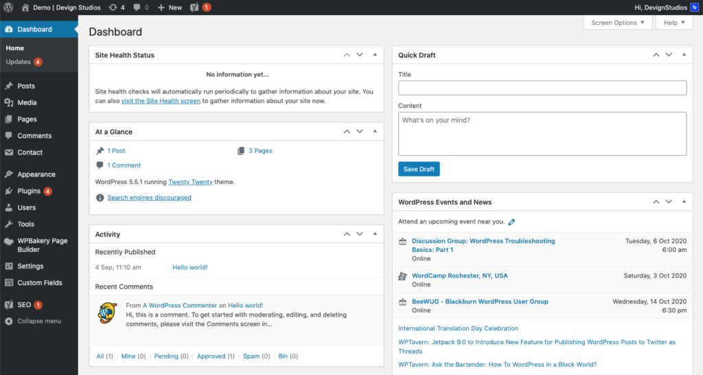Filter comments by Pending

[166, 356]
